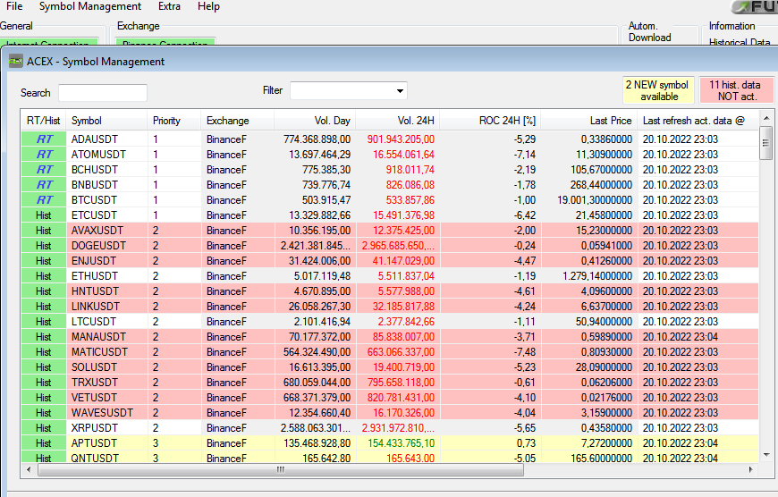778x497 pixels.
Task: Toggle Hist badge for ETHUSDT
Action: pyautogui.click(x=44, y=276)
